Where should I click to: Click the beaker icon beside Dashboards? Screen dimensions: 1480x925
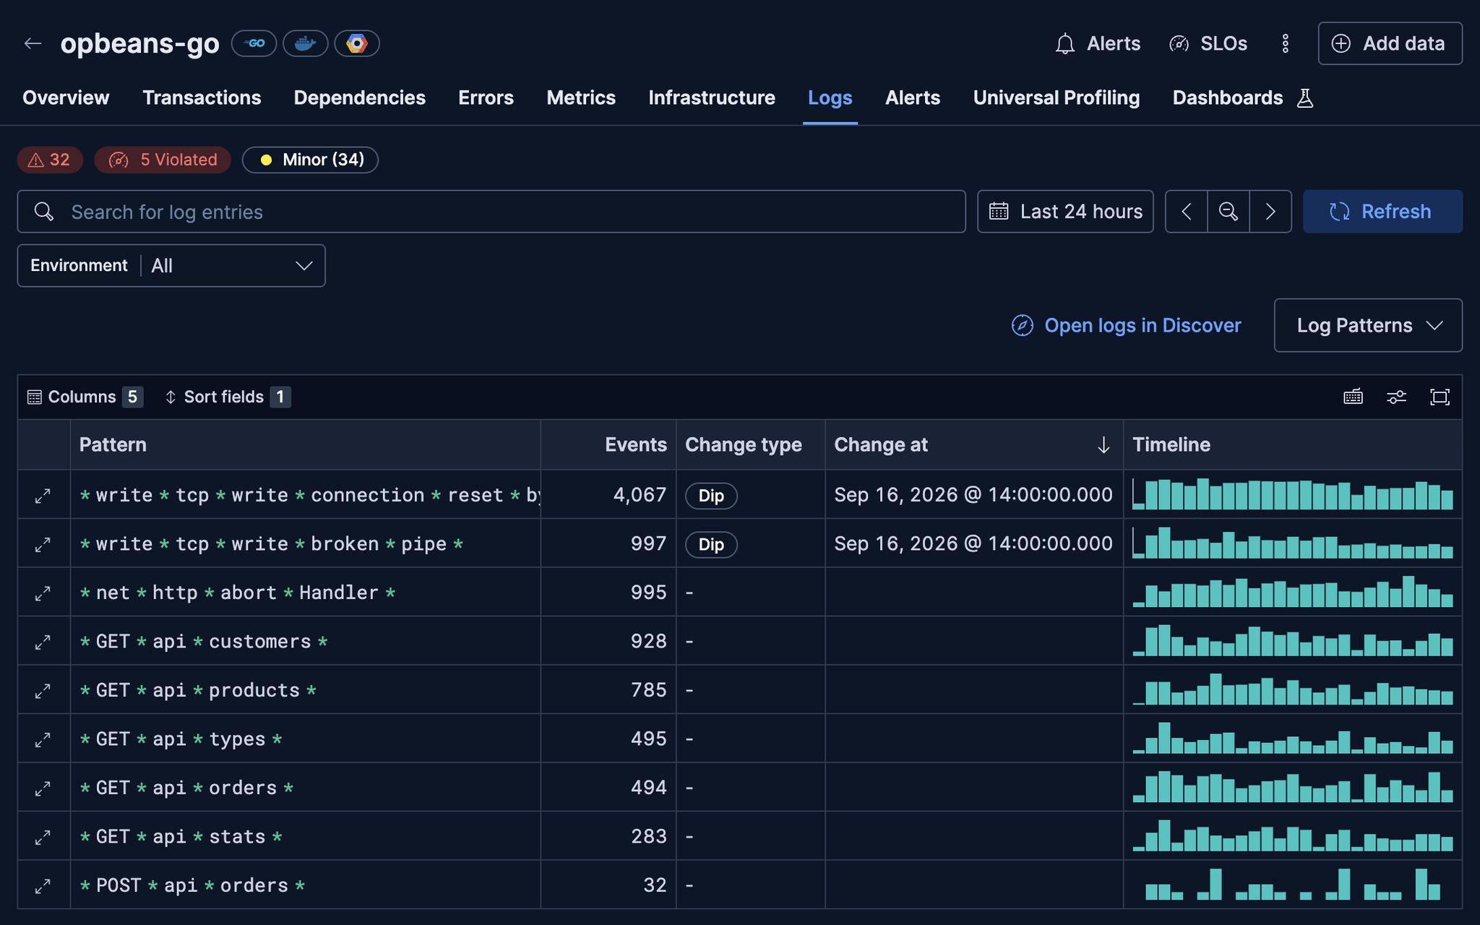[1304, 98]
